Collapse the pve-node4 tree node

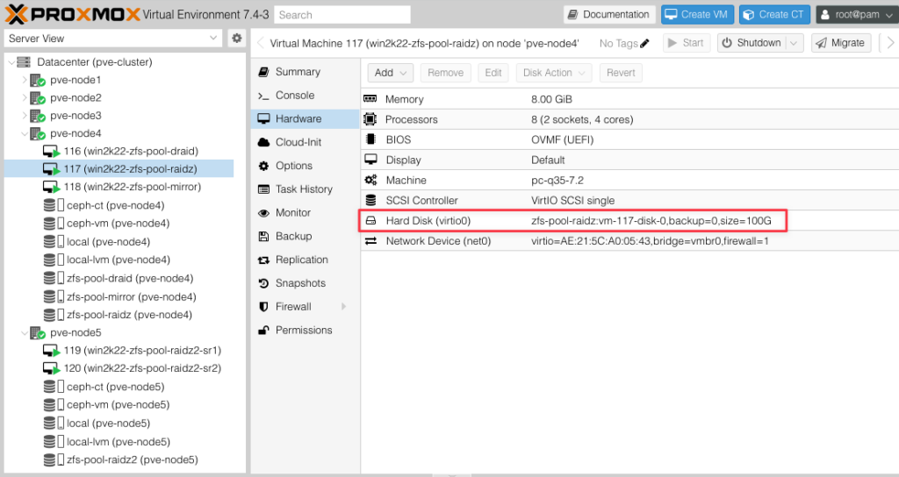pyautogui.click(x=24, y=133)
